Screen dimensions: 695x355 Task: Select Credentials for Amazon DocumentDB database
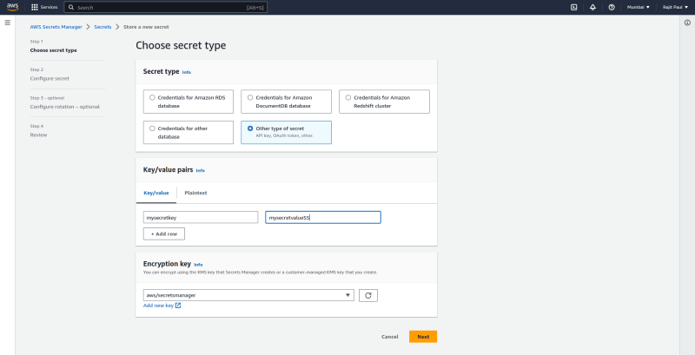pos(287,102)
